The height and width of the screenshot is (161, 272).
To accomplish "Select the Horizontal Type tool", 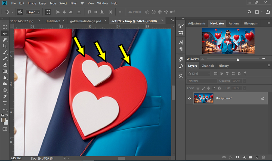I will point(5,103).
